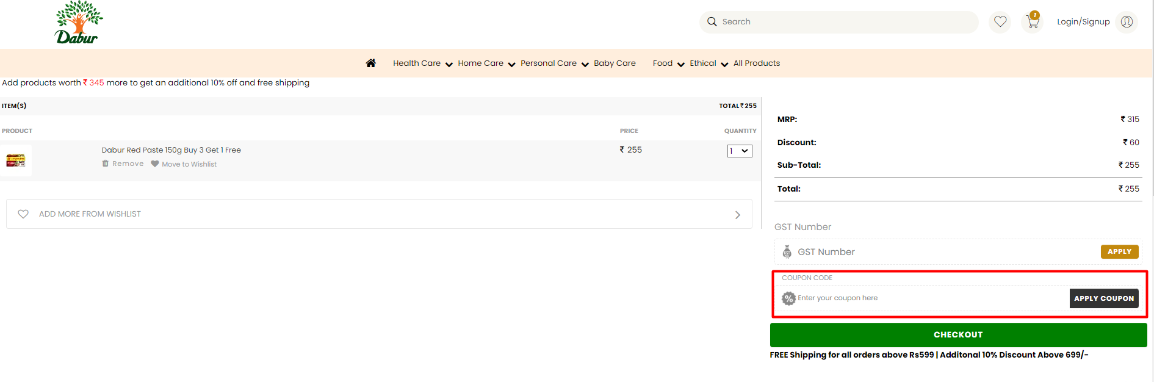Expand the Home Care dropdown arrow
Image resolution: width=1154 pixels, height=382 pixels.
512,65
